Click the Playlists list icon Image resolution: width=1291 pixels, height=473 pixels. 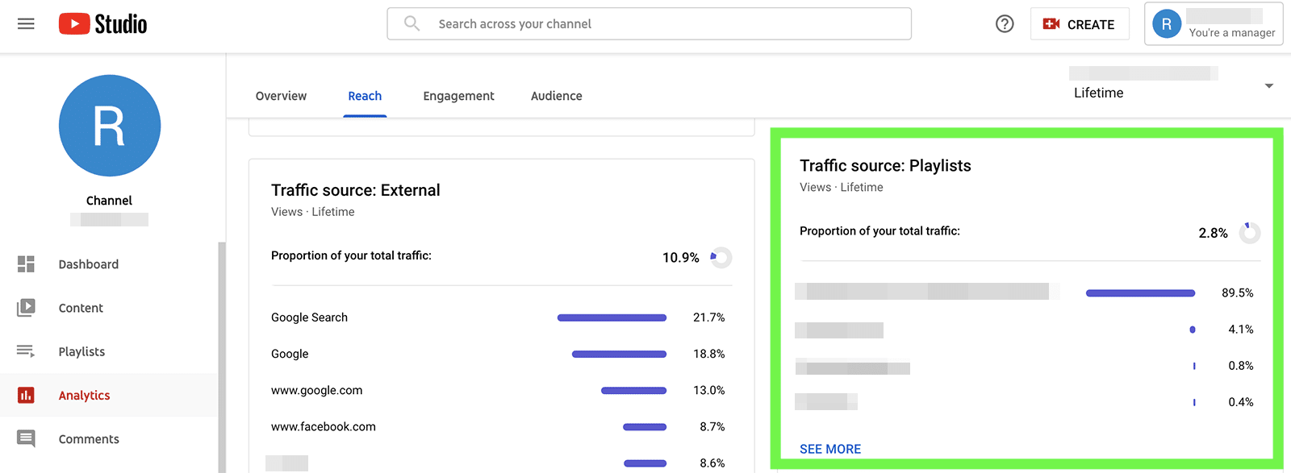coord(26,351)
